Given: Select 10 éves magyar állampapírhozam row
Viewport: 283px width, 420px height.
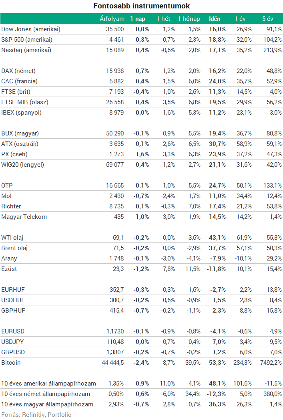Looking at the screenshot, I should [x=142, y=404].
